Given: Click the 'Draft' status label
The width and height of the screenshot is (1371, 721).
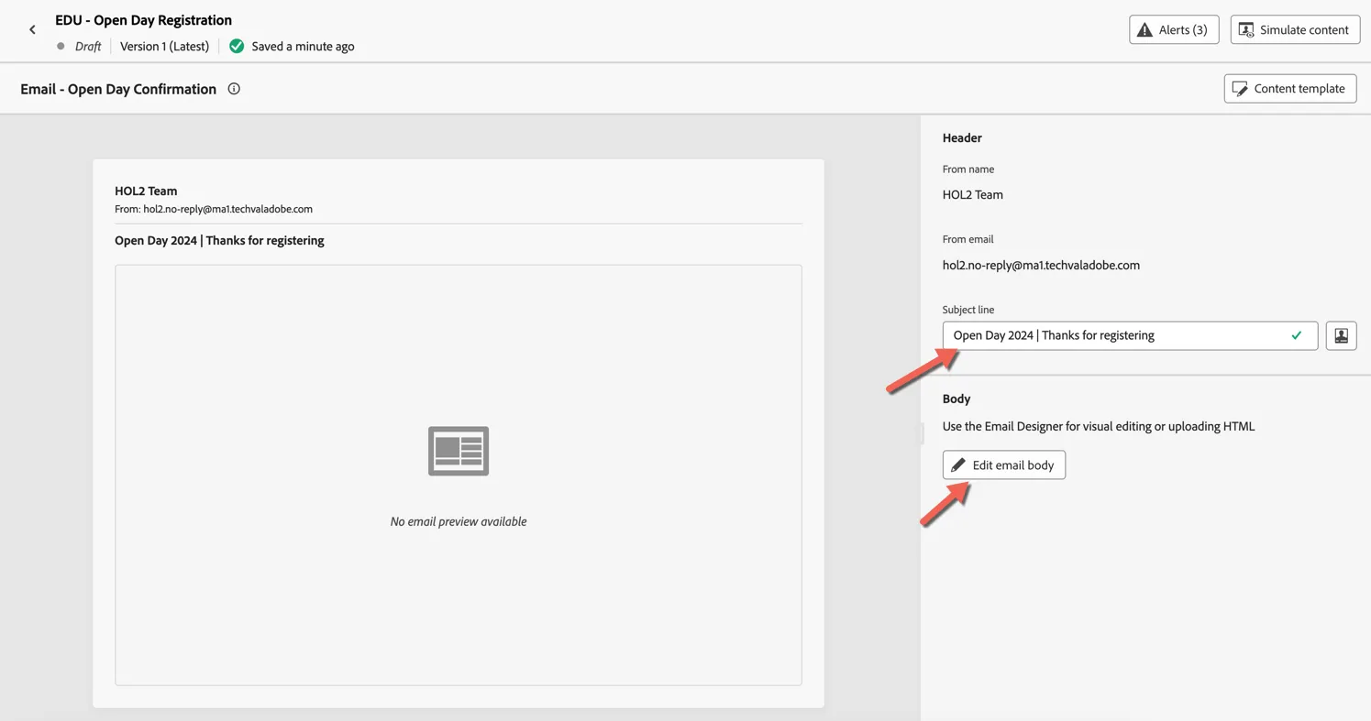Looking at the screenshot, I should pos(88,46).
